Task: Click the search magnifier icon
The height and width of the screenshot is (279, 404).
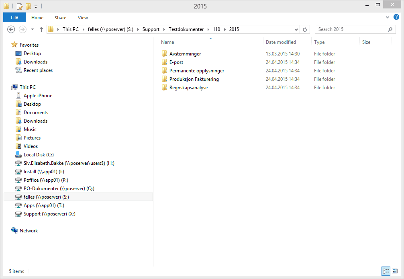Action: coord(390,29)
